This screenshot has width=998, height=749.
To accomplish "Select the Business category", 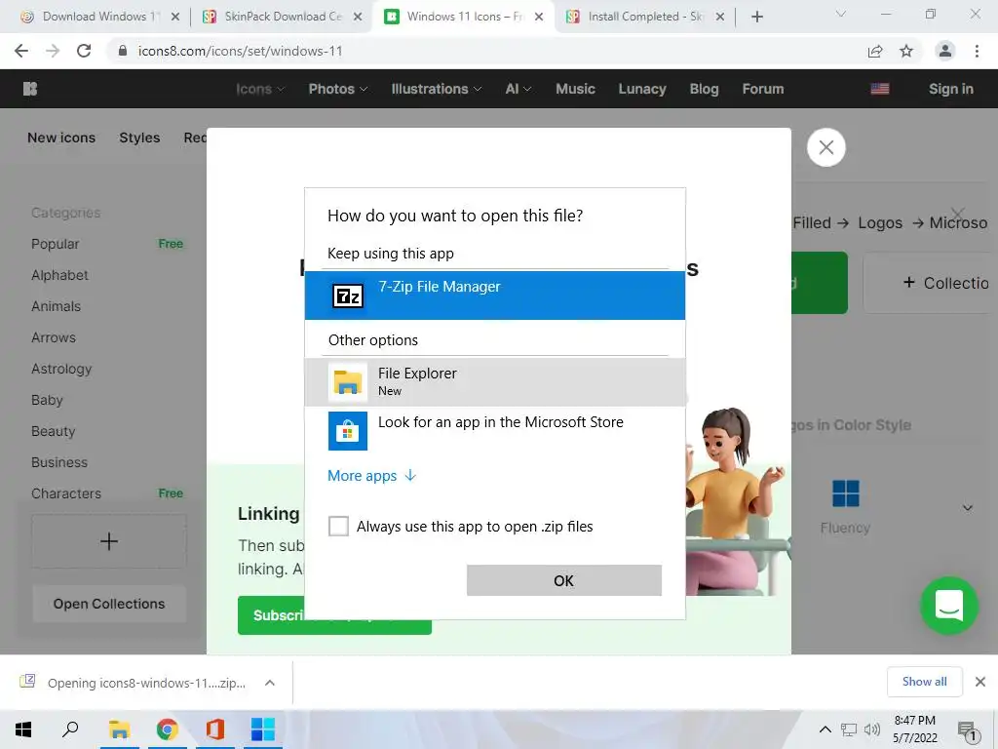I will 59,462.
